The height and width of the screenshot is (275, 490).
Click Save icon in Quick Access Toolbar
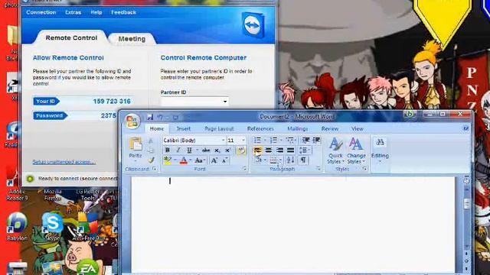(150, 117)
